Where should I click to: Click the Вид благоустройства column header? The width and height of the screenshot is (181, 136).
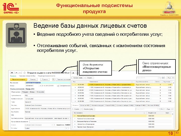click(144, 82)
